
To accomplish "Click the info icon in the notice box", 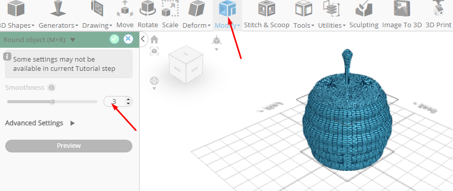I will point(7,56).
